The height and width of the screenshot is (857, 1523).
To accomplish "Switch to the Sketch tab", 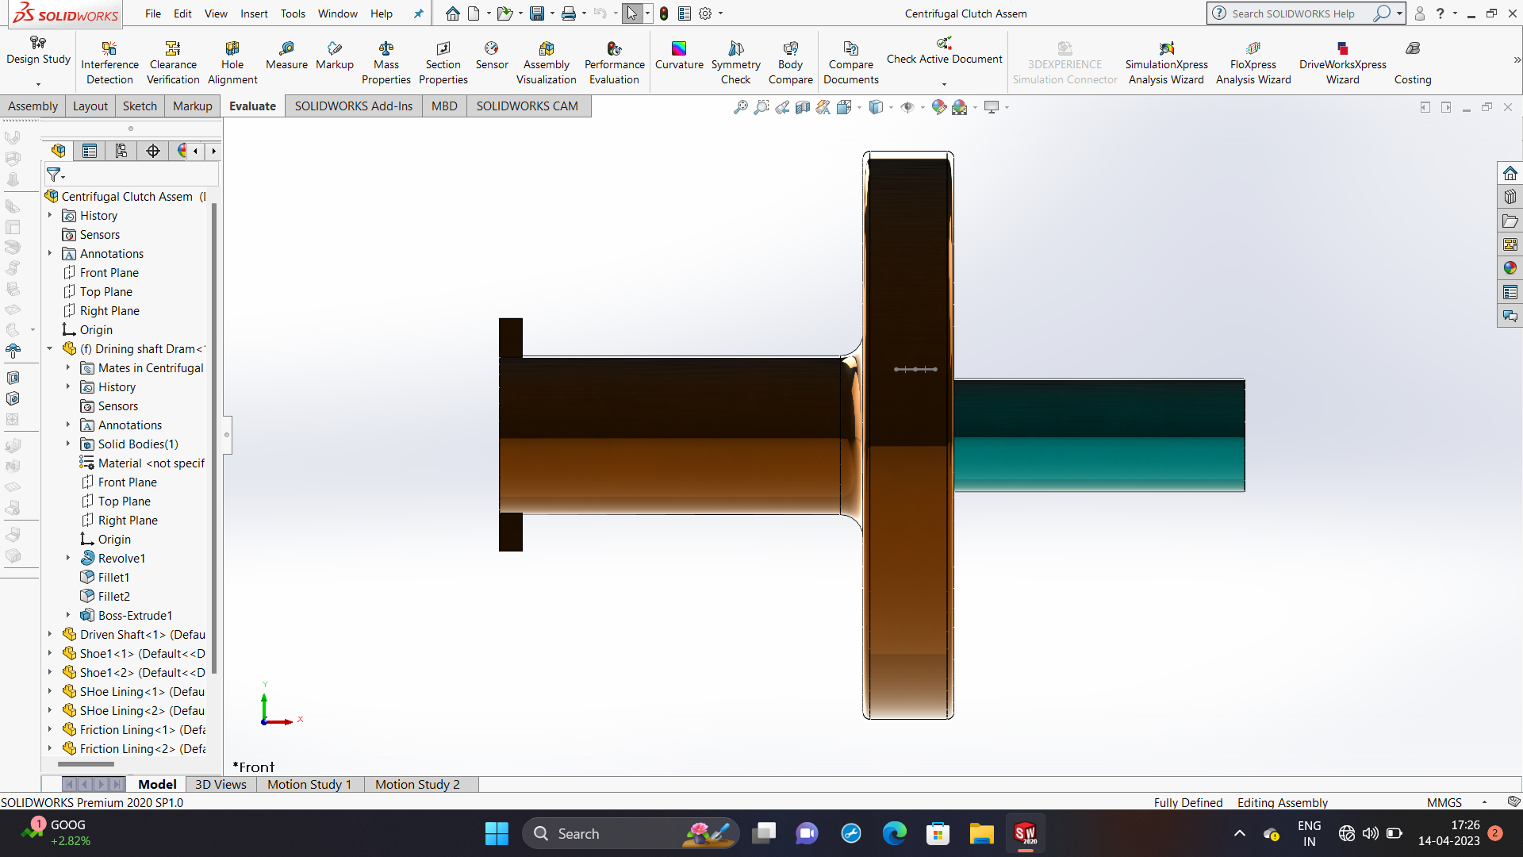I will [140, 106].
